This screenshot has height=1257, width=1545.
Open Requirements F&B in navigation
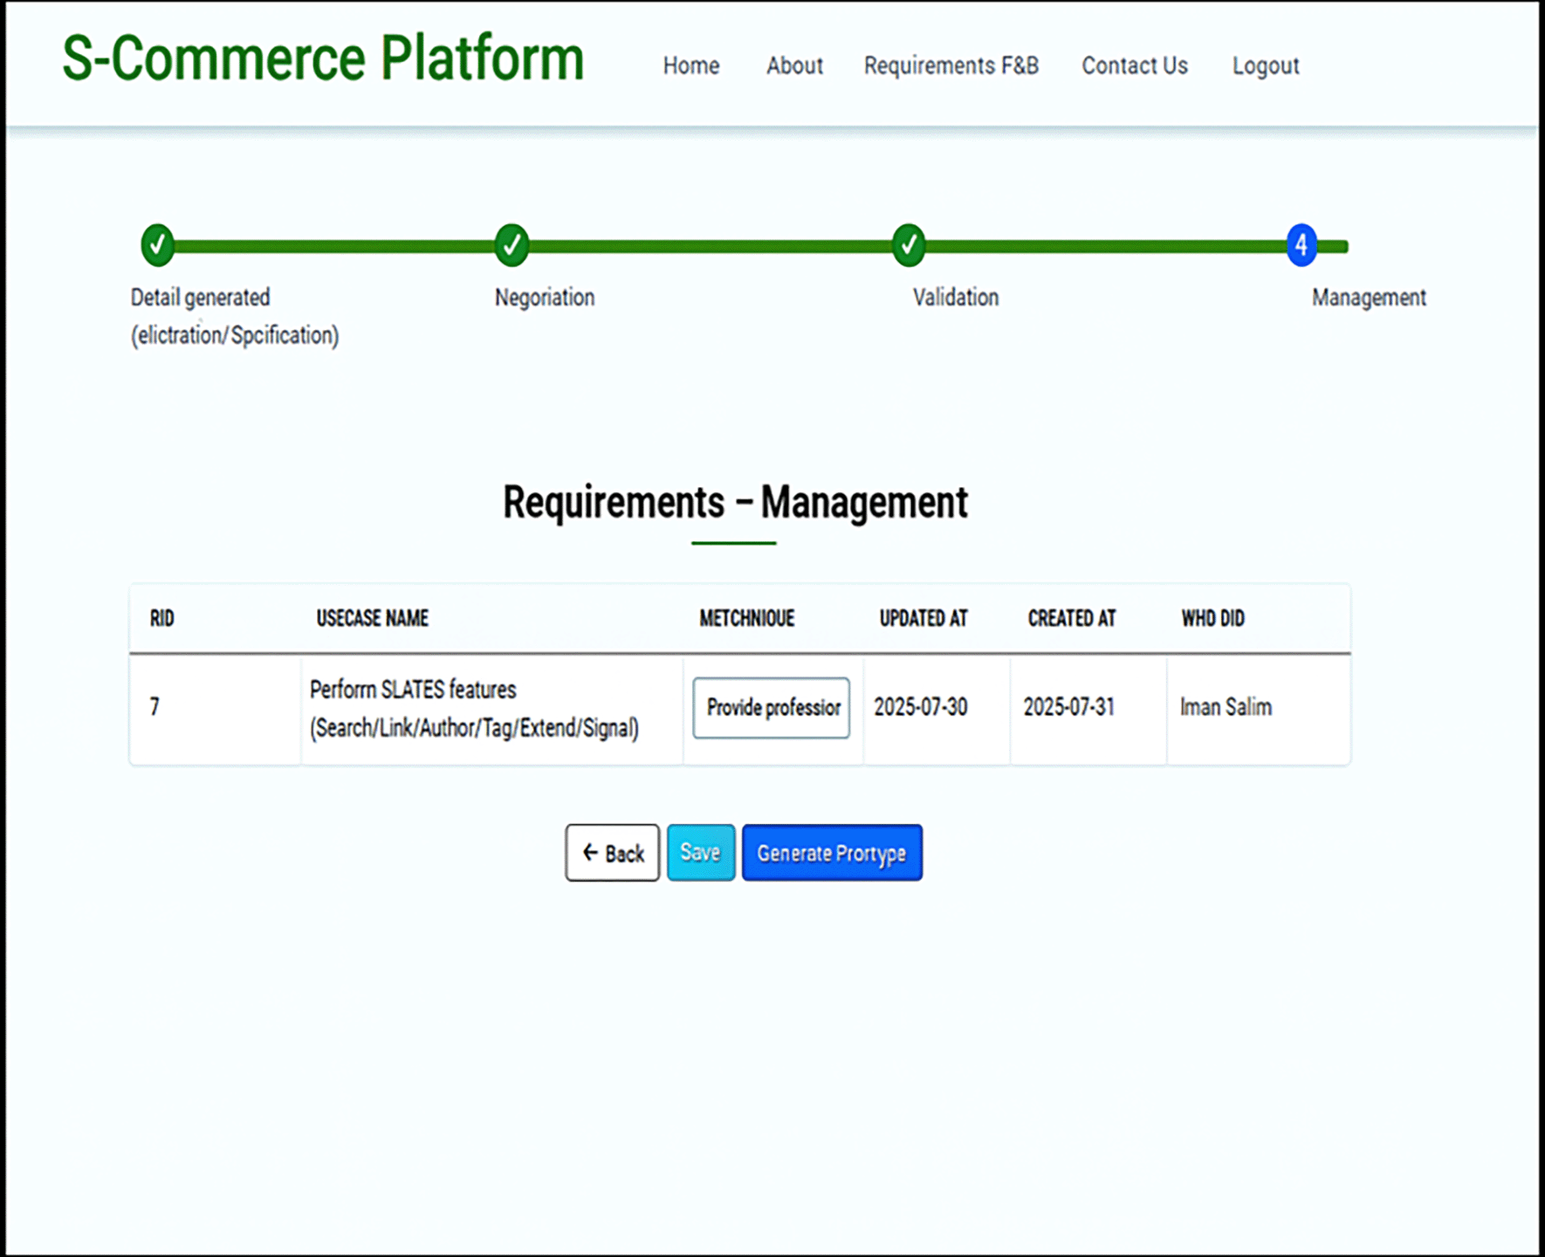tap(951, 65)
